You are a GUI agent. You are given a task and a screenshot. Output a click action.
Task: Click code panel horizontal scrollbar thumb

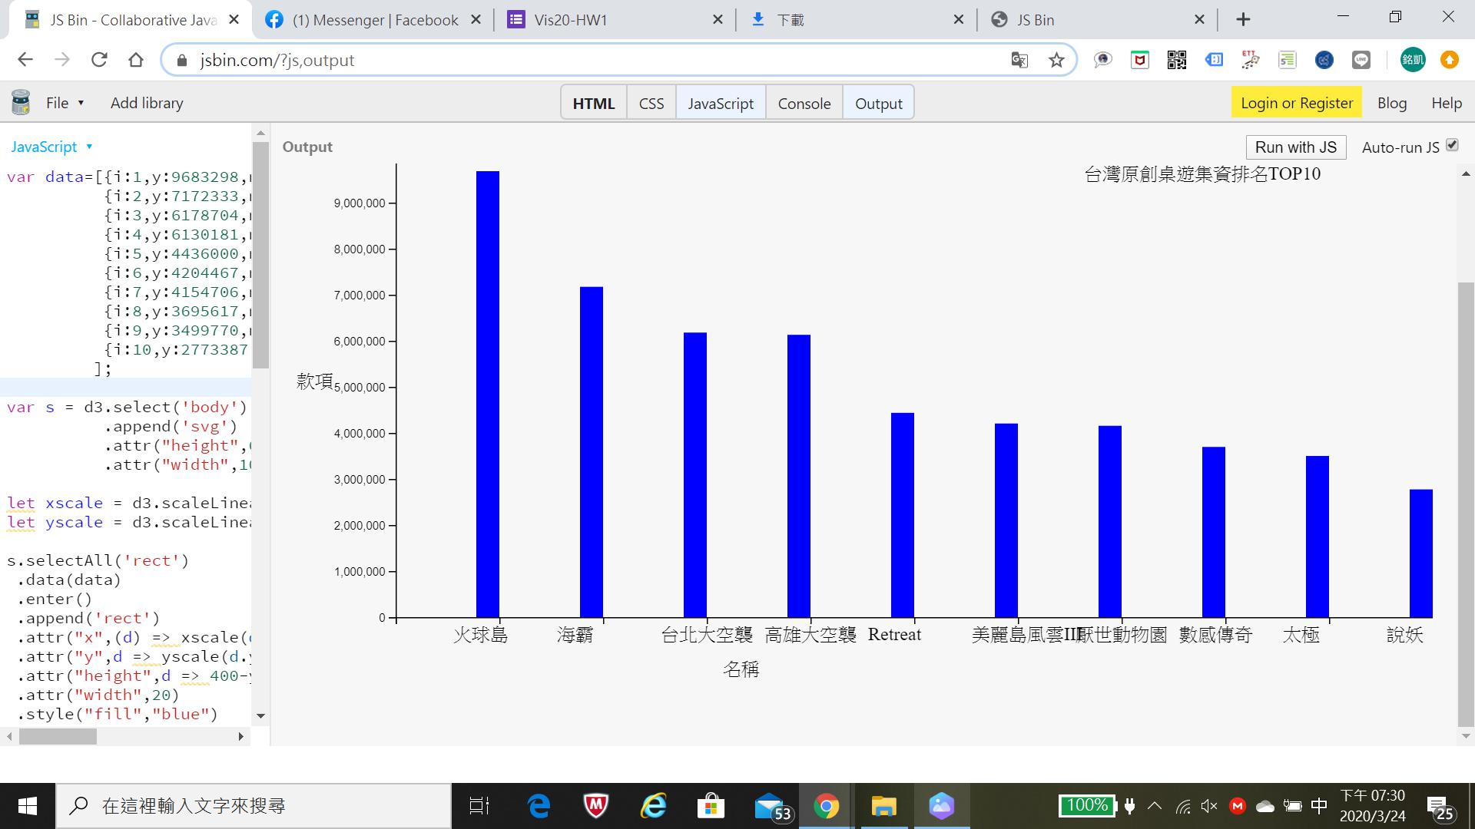click(58, 737)
